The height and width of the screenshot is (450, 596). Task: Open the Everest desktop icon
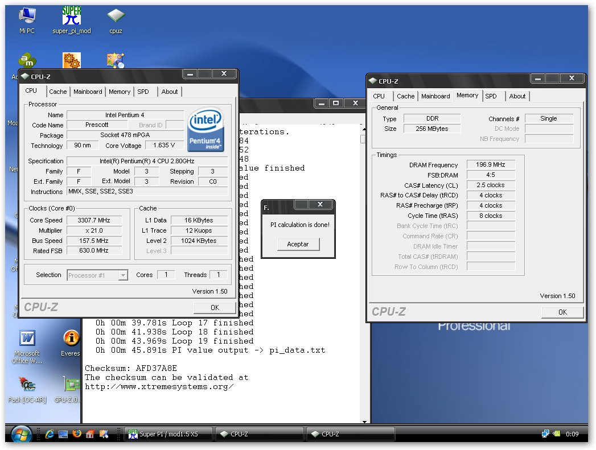point(71,343)
